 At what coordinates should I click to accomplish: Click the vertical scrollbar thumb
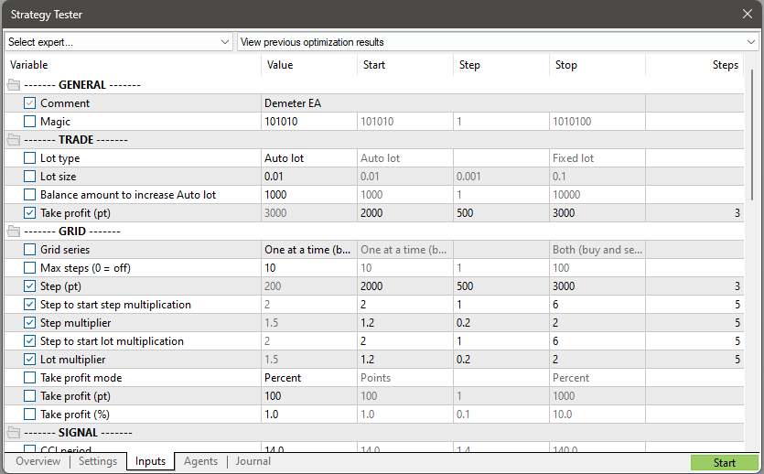coord(752,135)
